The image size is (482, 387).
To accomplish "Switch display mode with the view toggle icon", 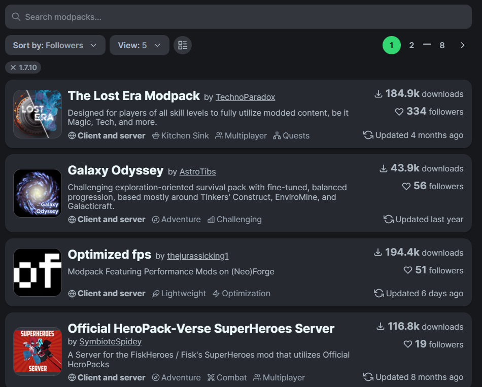I will (183, 45).
